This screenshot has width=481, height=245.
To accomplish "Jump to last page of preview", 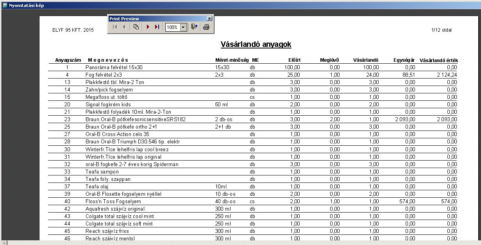I will (157, 27).
